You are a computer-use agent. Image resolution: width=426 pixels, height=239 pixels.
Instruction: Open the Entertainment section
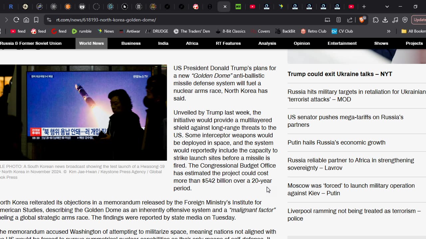[342, 43]
